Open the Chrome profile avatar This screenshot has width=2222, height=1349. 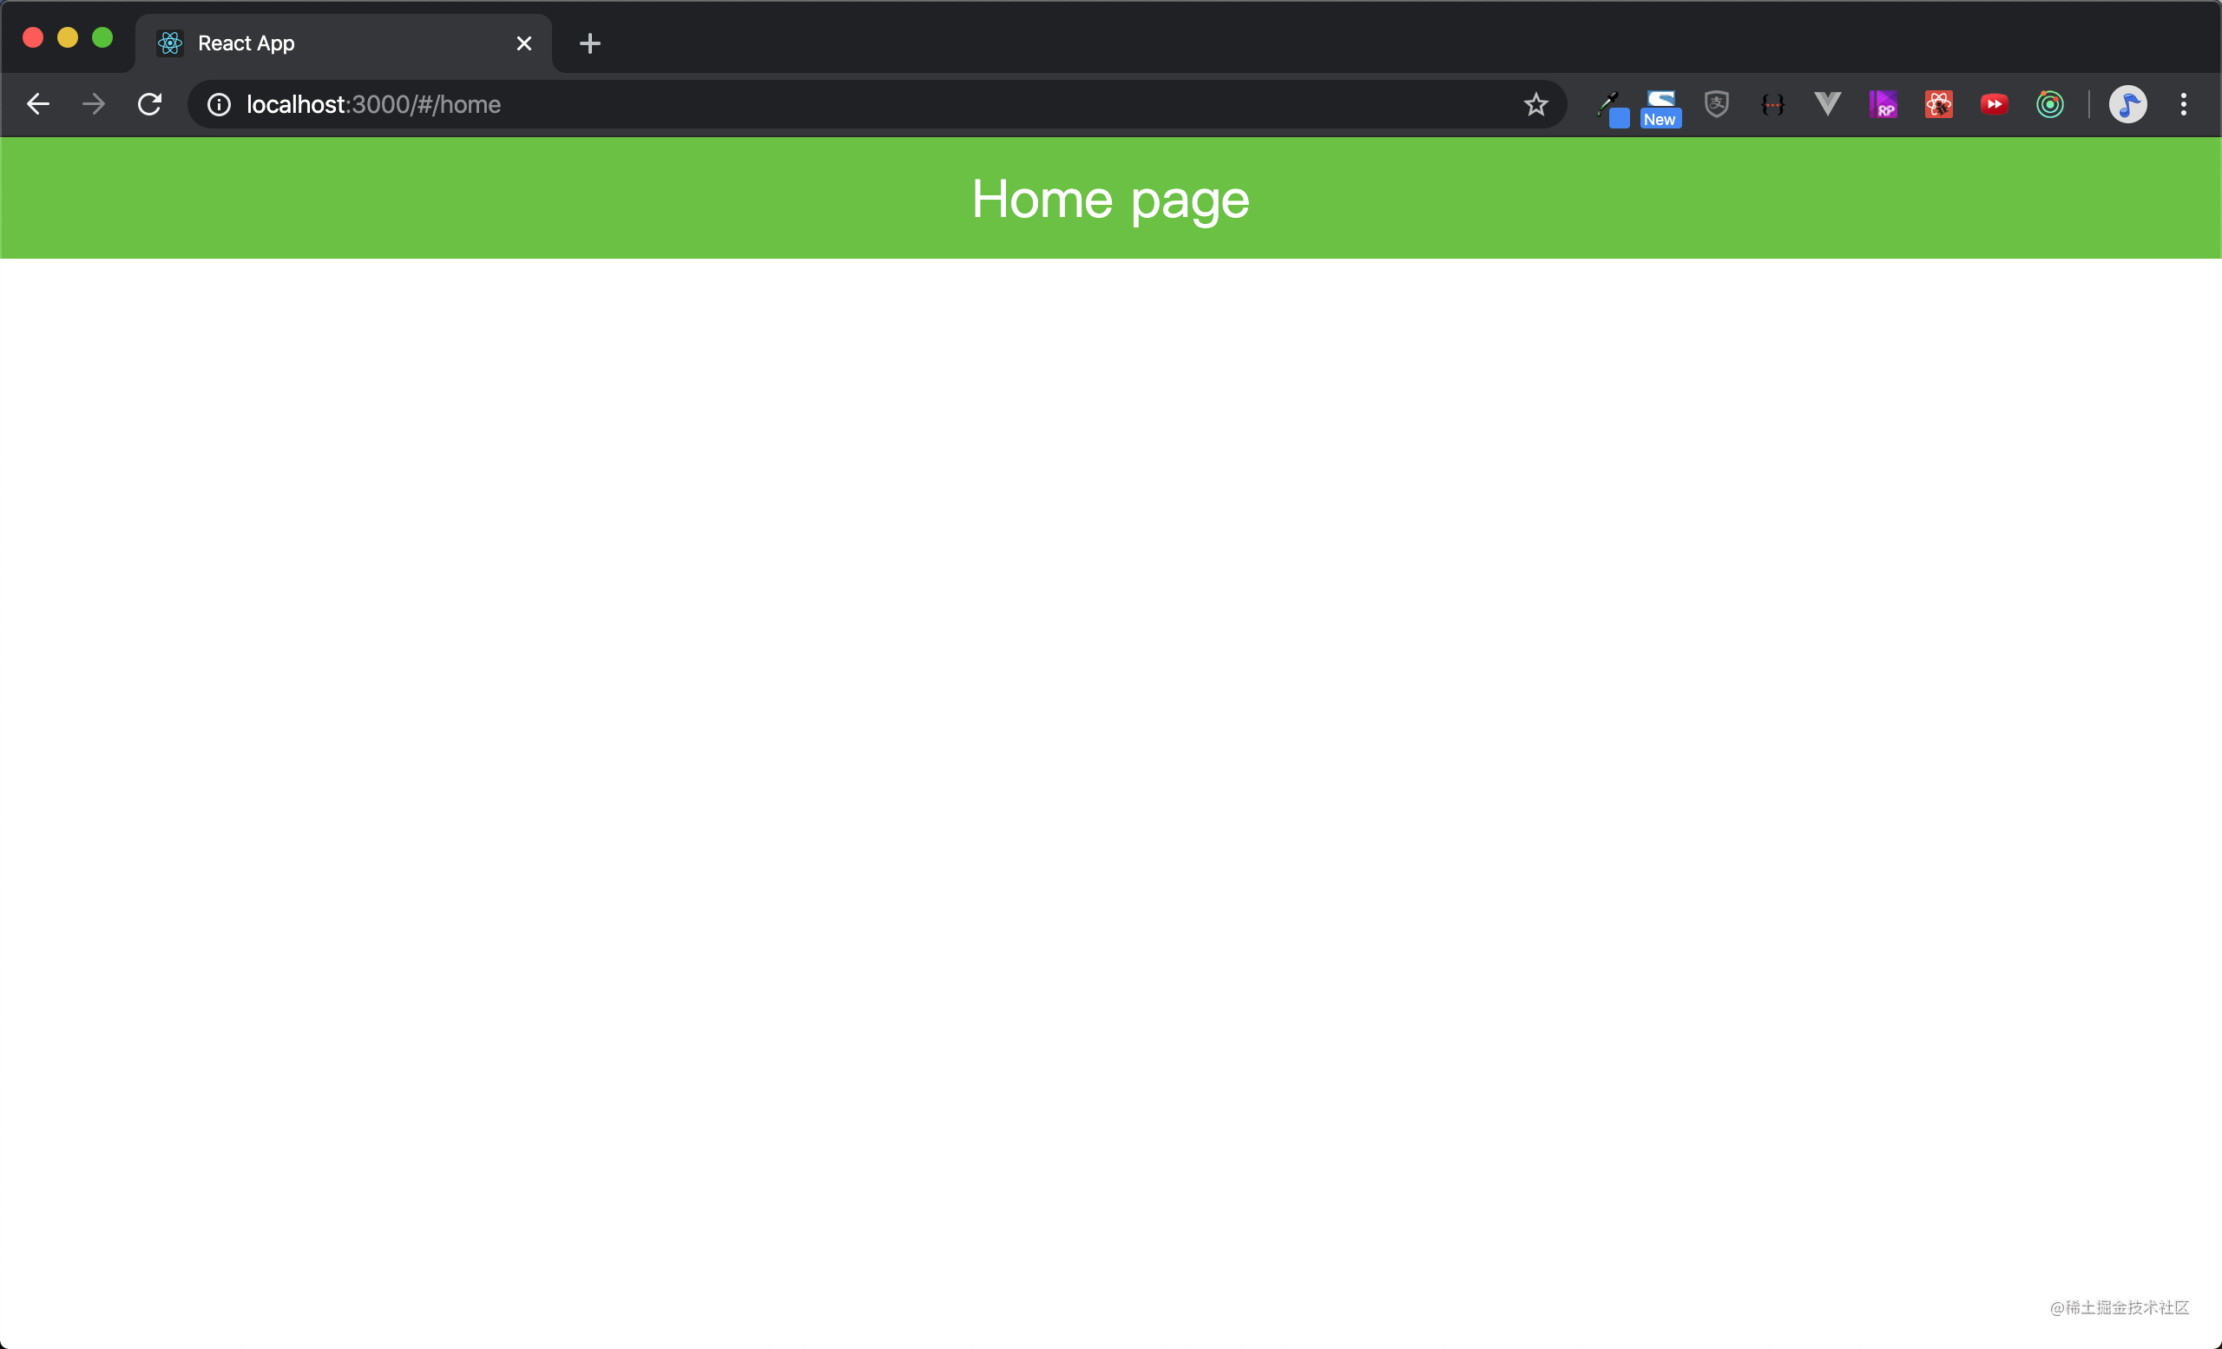click(x=2128, y=104)
